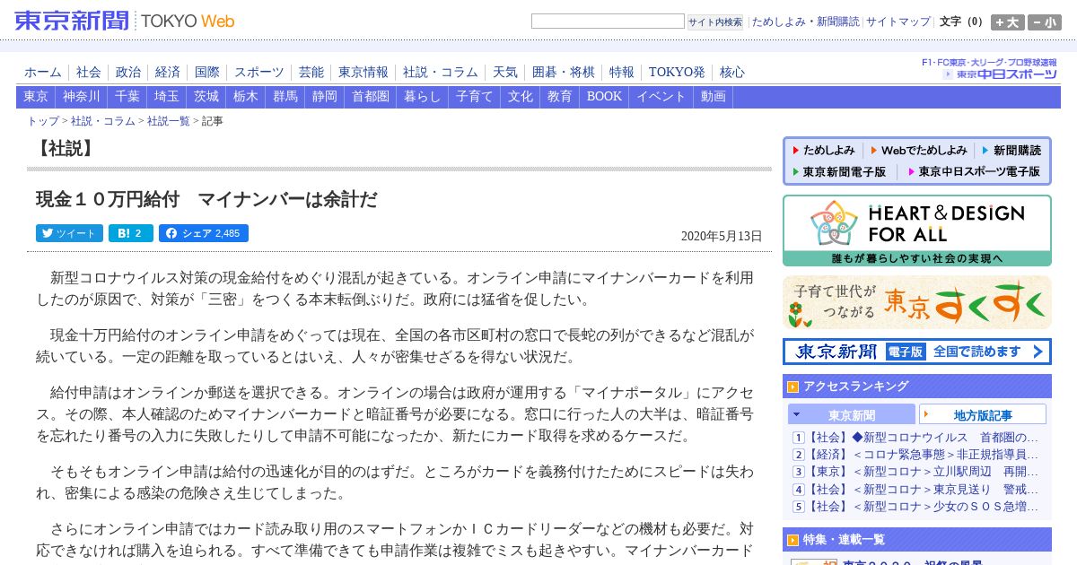The image size is (1077, 565).
Task: Click the サイト内検索 button
Action: click(x=715, y=22)
